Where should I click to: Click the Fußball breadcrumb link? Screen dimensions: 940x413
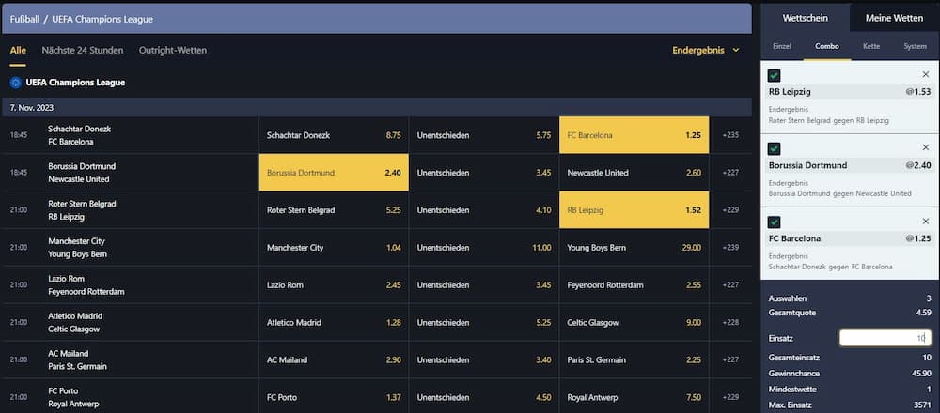click(27, 19)
